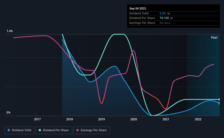This screenshot has height=138, width=224.
Task: Click the 1.4% y-axis label
Action: click(x=10, y=31)
